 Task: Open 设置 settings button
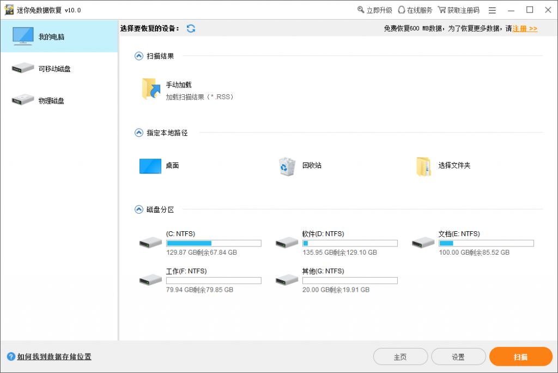click(458, 357)
